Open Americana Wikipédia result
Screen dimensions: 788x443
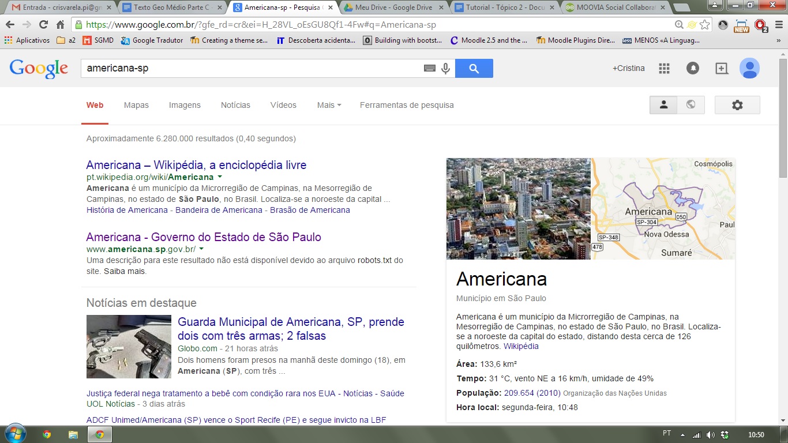tap(196, 165)
